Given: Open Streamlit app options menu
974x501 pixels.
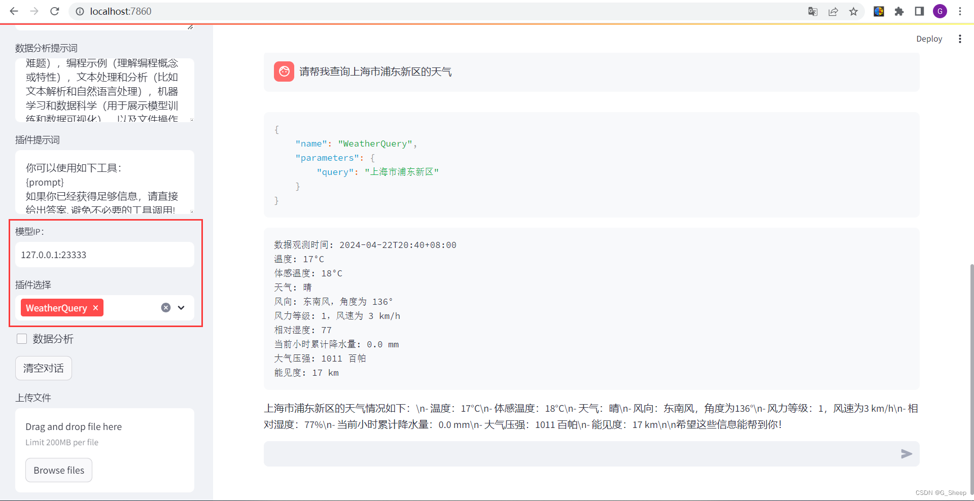Looking at the screenshot, I should [960, 39].
